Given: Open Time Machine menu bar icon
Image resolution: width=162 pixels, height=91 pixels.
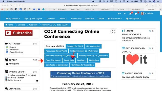Looking at the screenshot, I should [116, 1].
